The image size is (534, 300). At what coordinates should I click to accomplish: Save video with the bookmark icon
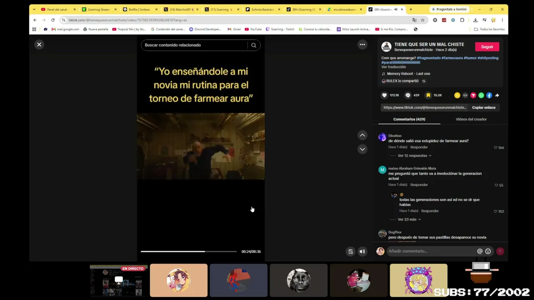point(428,95)
